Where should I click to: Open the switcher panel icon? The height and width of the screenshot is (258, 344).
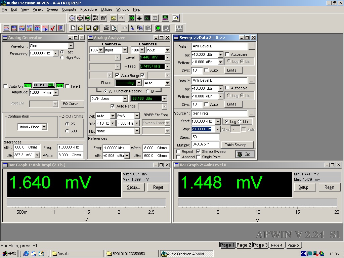(121, 18)
